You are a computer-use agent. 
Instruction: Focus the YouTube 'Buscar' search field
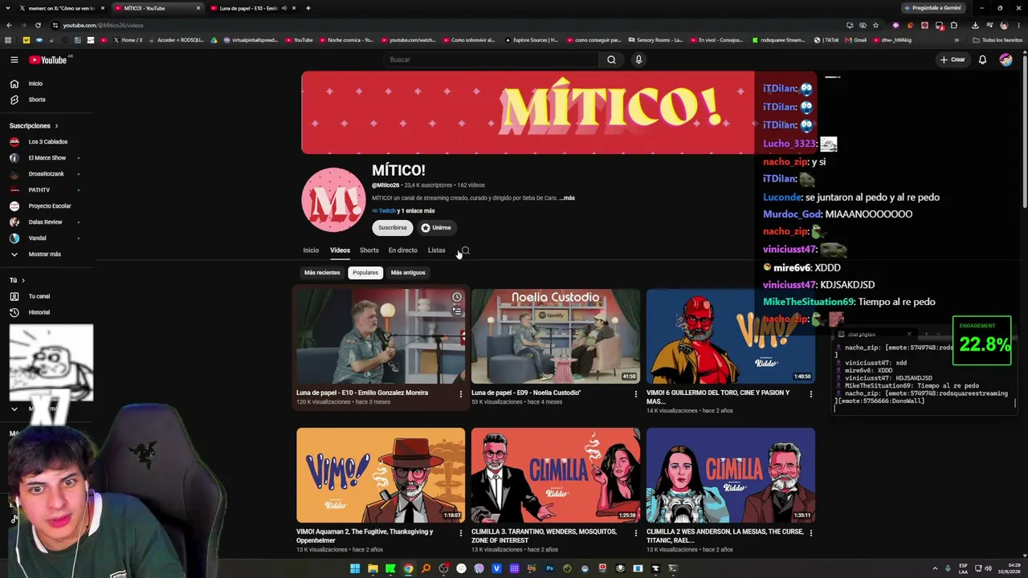(492, 59)
